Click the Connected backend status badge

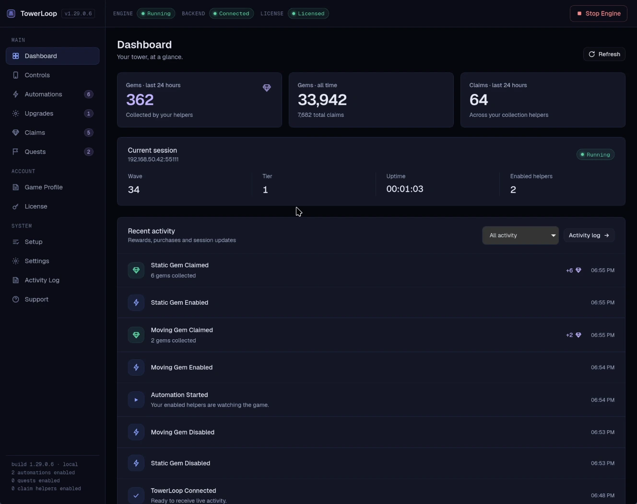pos(231,13)
